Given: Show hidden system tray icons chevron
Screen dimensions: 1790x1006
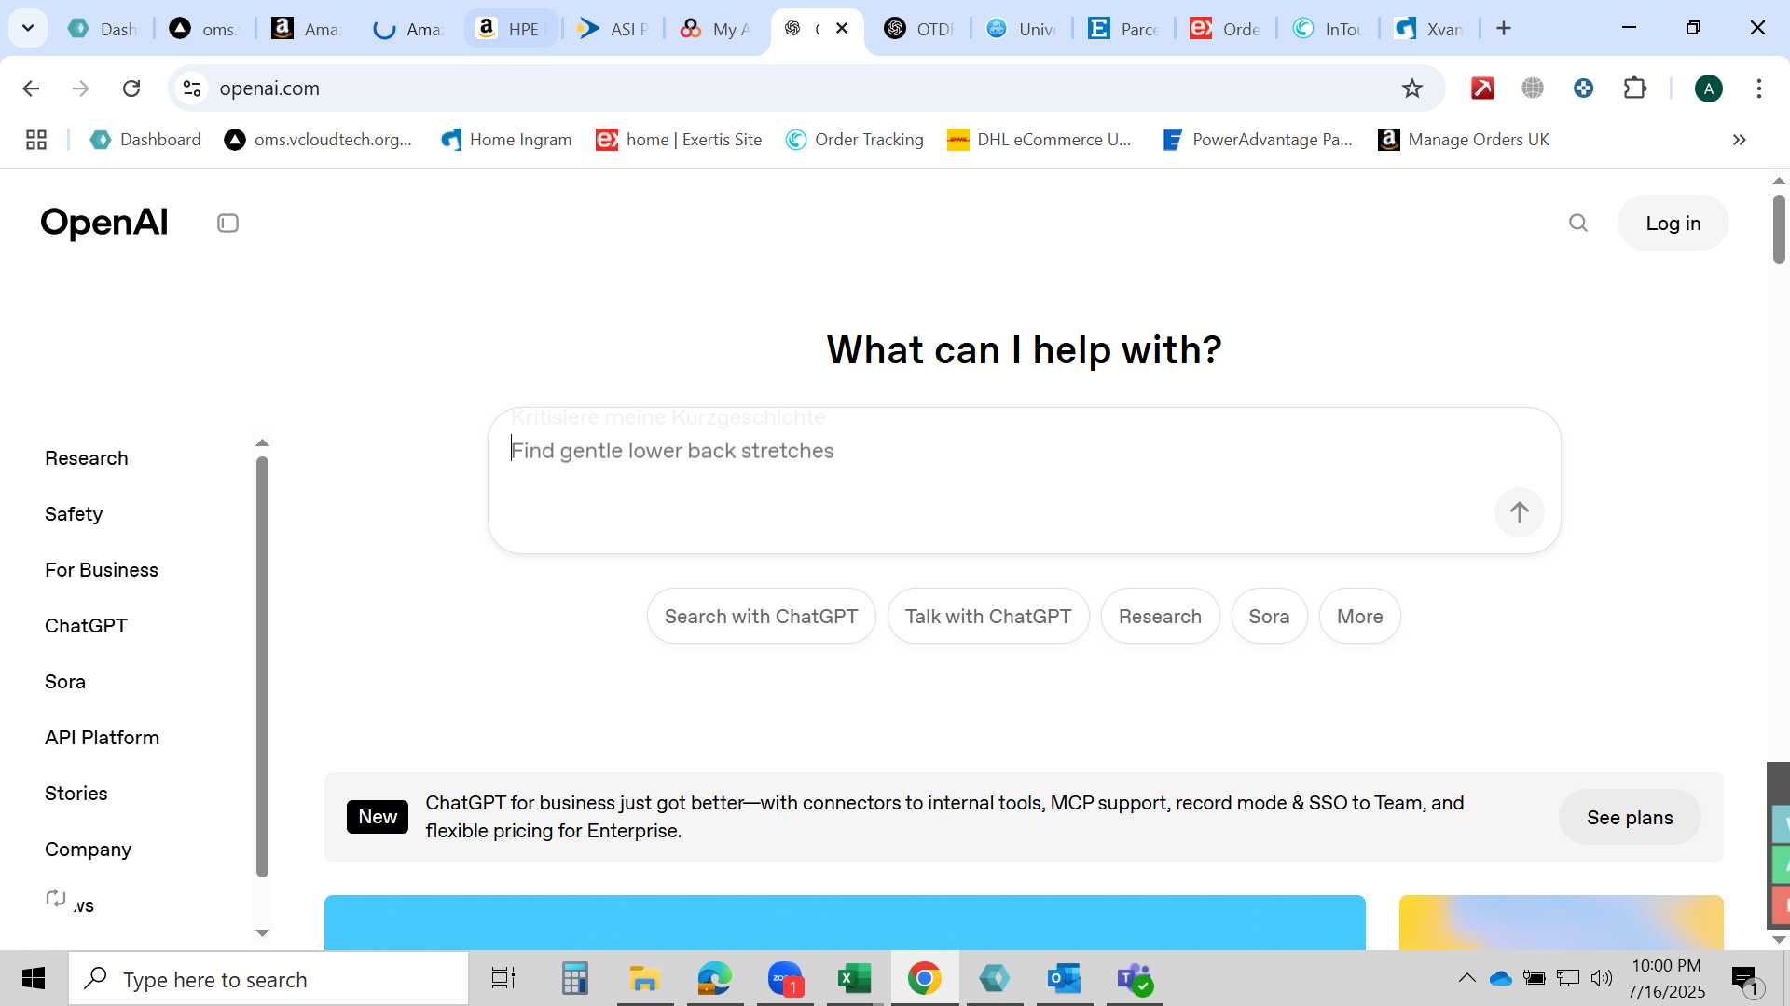Looking at the screenshot, I should click(1466, 978).
